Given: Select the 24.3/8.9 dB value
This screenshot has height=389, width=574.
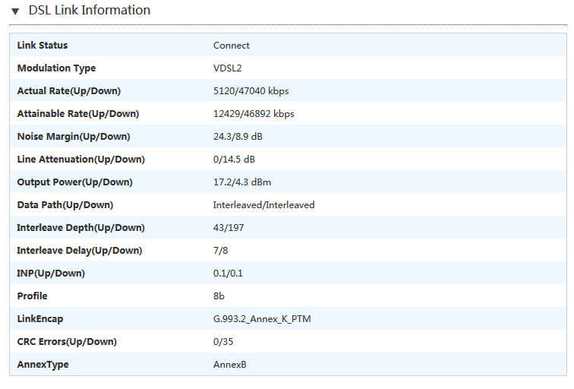Looking at the screenshot, I should pos(238,137).
